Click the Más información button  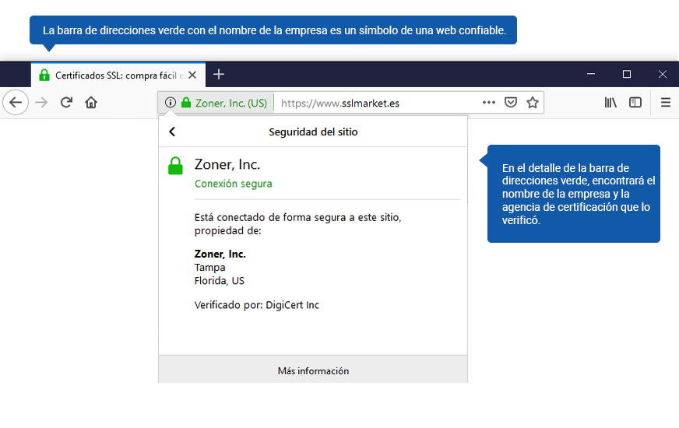313,370
